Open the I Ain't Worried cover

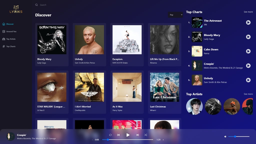[x=89, y=87]
